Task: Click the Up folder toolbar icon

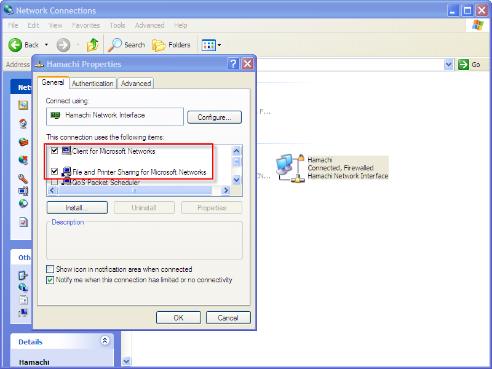Action: pos(93,45)
